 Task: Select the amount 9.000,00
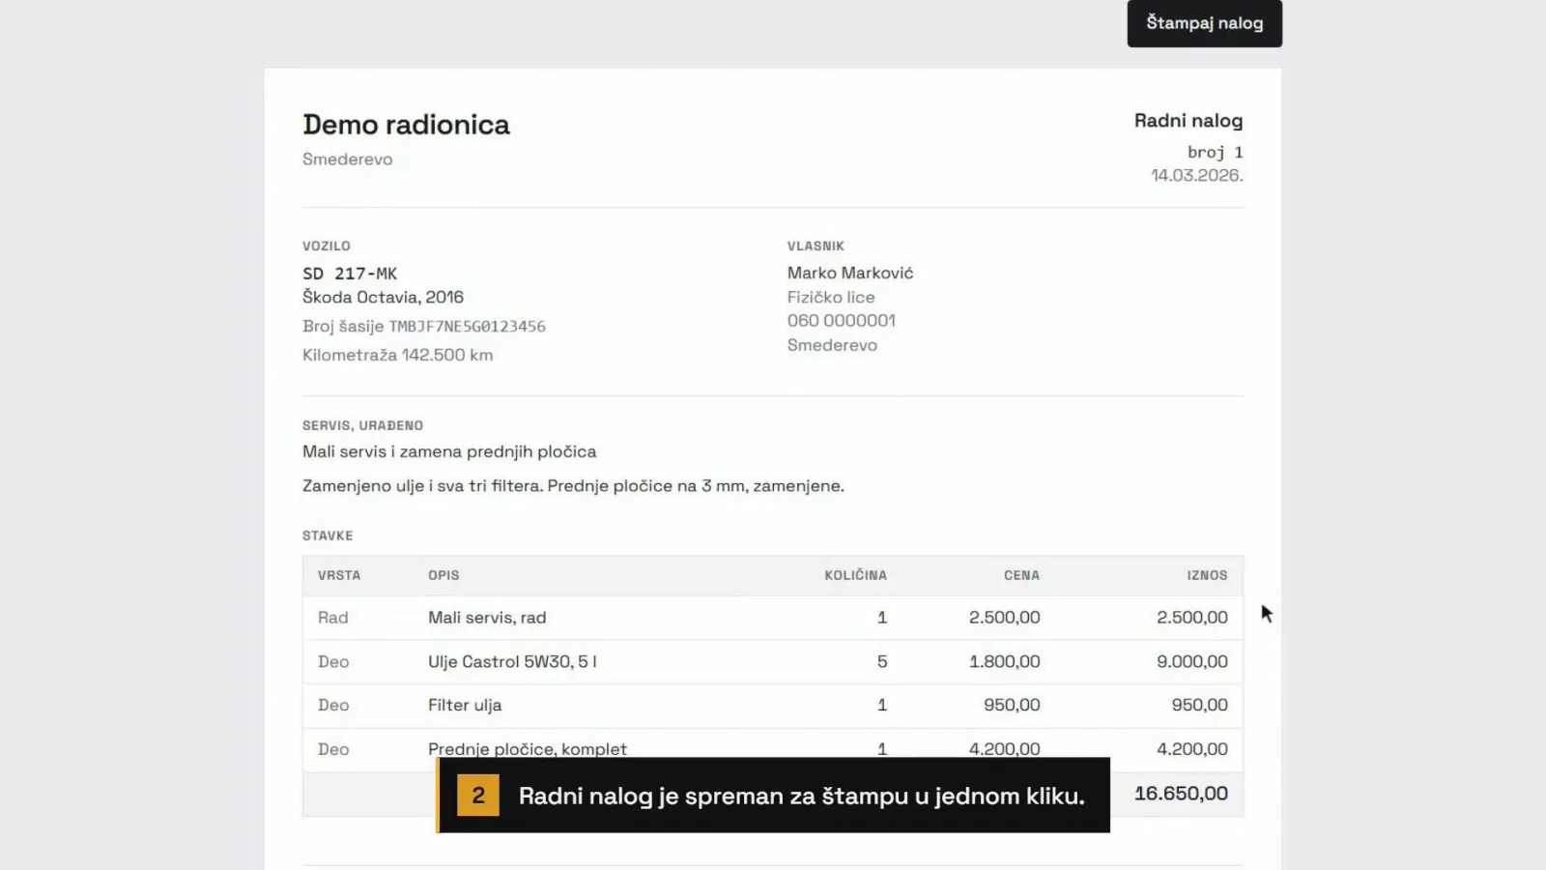coord(1192,662)
